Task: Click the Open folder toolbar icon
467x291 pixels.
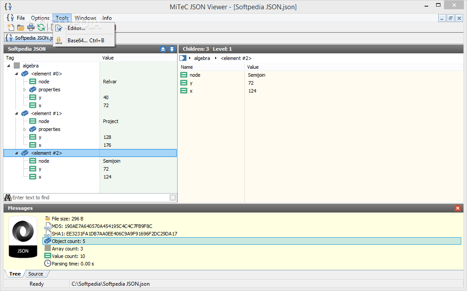Action: click(x=21, y=28)
